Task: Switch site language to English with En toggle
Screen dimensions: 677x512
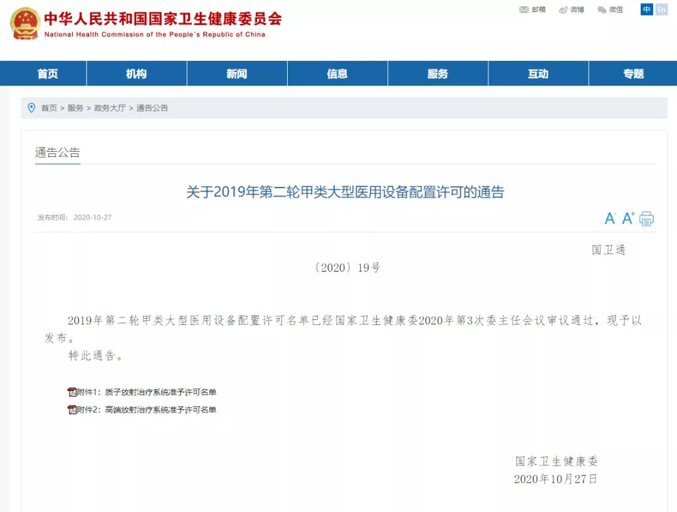Action: [x=661, y=9]
